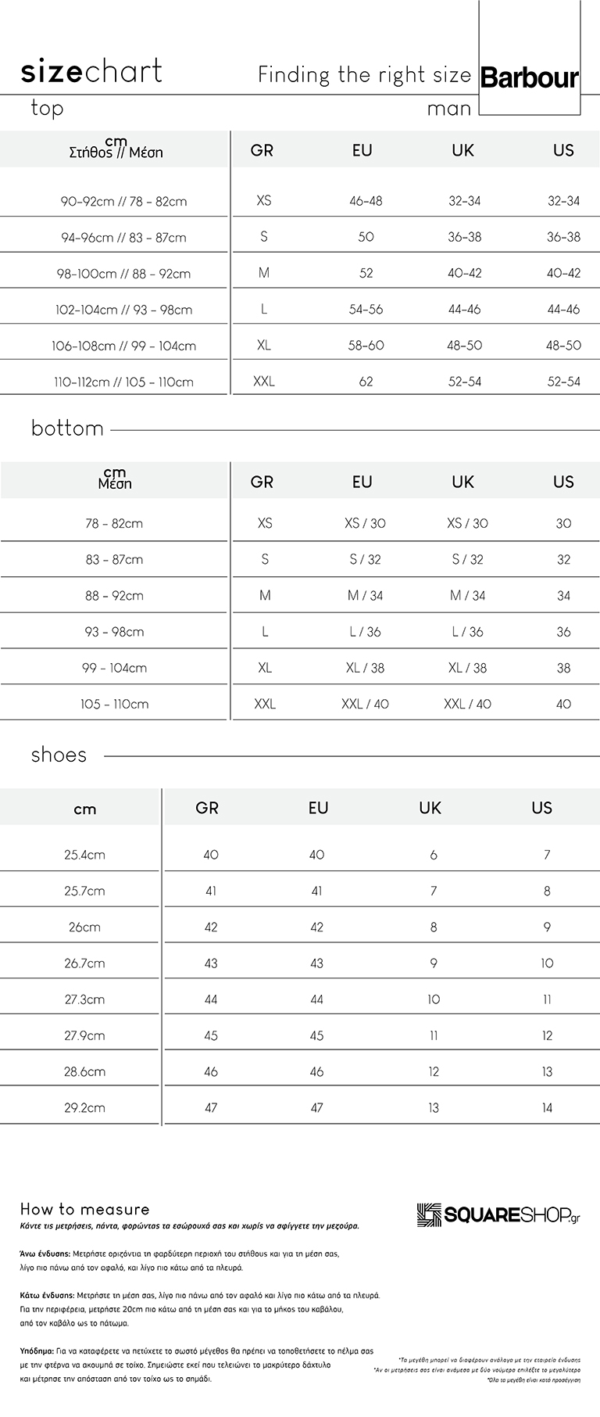Click XL / 38 in bottom EU column

[x=365, y=668]
